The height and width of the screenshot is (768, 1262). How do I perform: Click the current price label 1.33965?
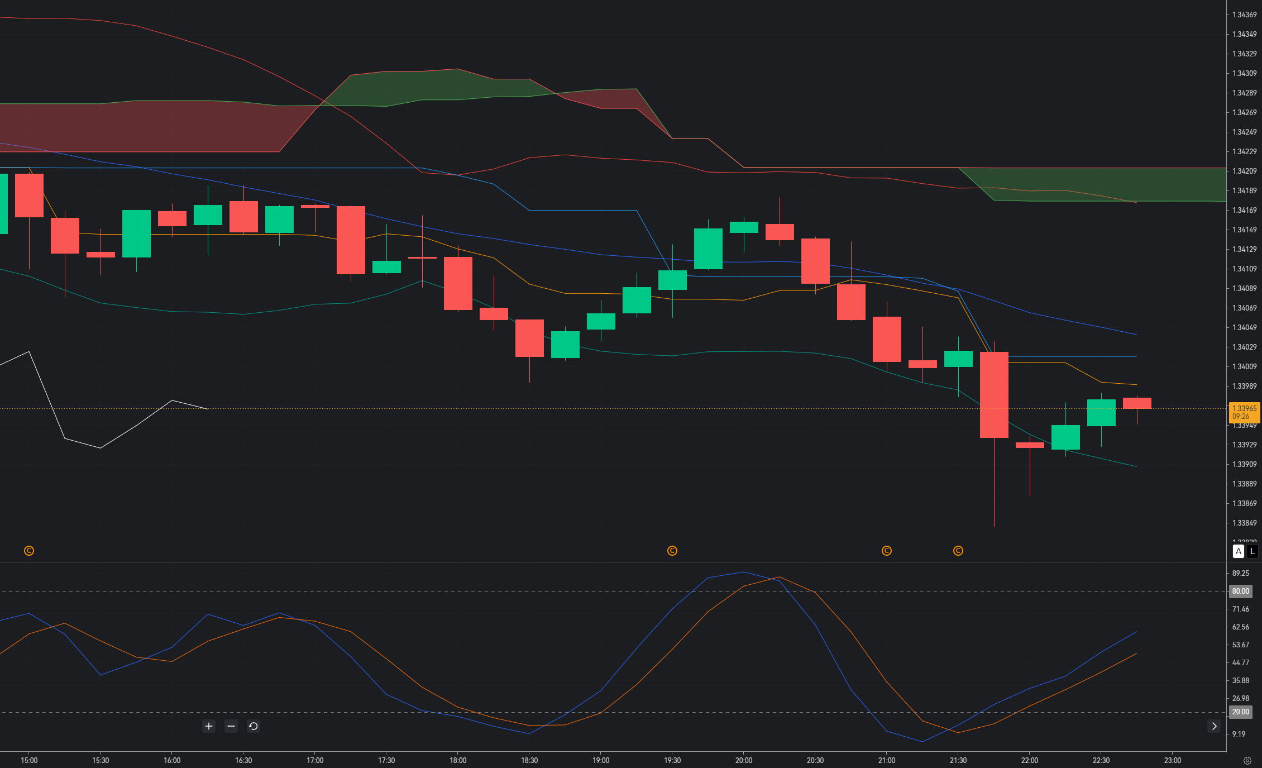1245,412
